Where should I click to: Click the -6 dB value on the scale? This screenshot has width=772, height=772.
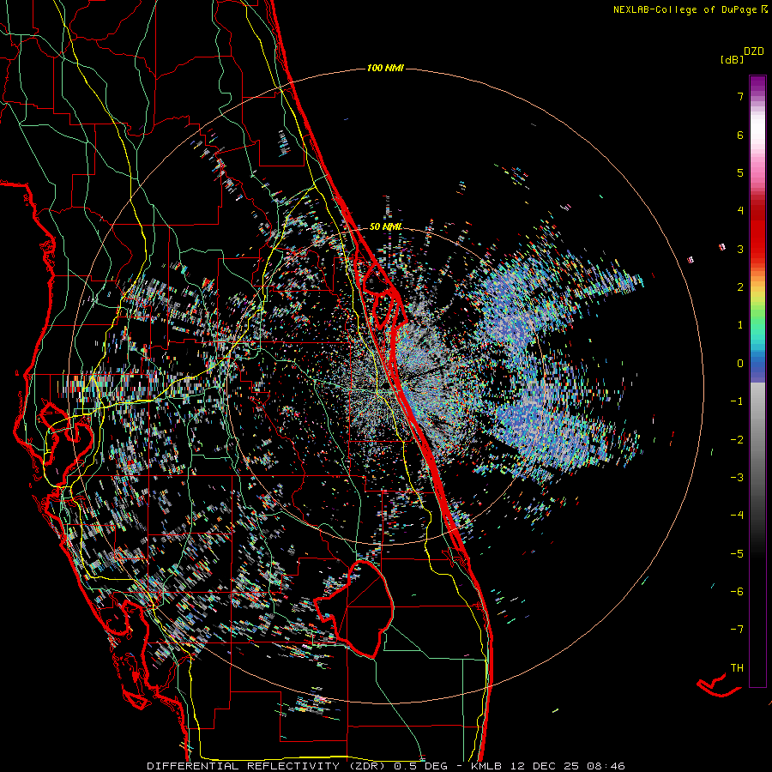coord(737,592)
